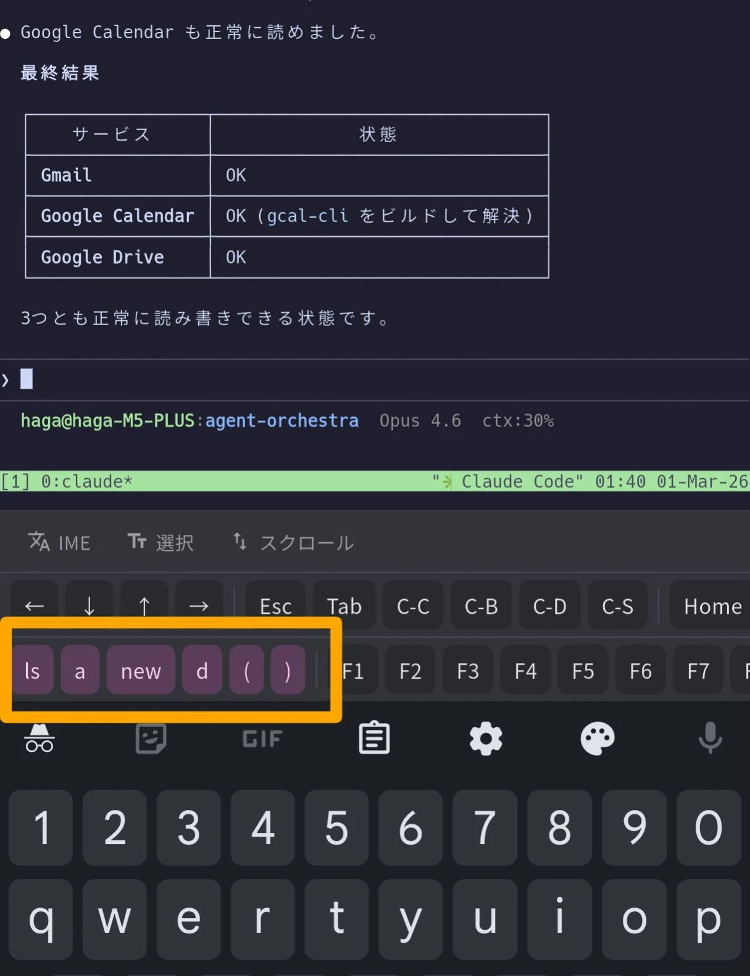Screen dimensions: 750x976
Task: Tap the number 6 key
Action: [411, 827]
